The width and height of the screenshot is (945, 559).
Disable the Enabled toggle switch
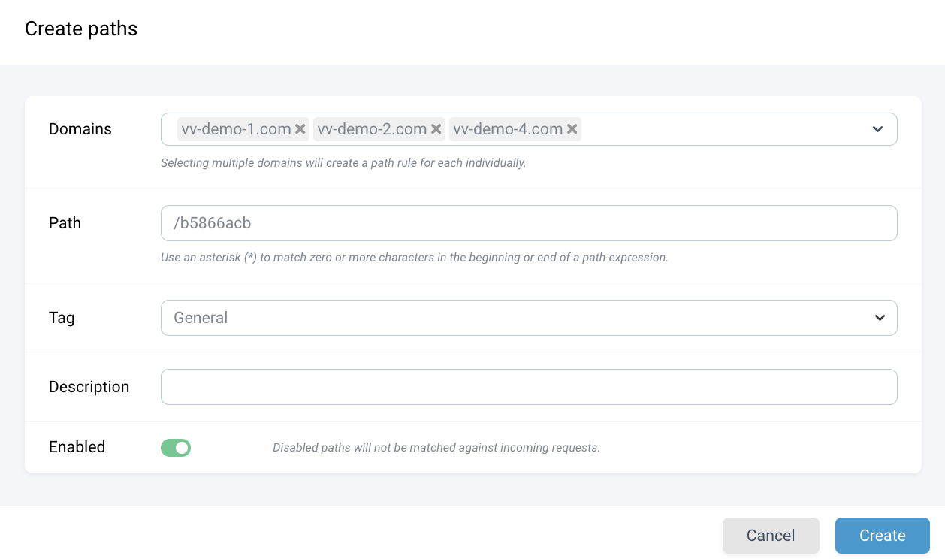176,448
